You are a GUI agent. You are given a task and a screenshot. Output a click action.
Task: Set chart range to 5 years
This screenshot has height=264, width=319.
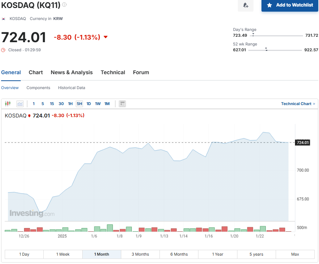[256, 254]
